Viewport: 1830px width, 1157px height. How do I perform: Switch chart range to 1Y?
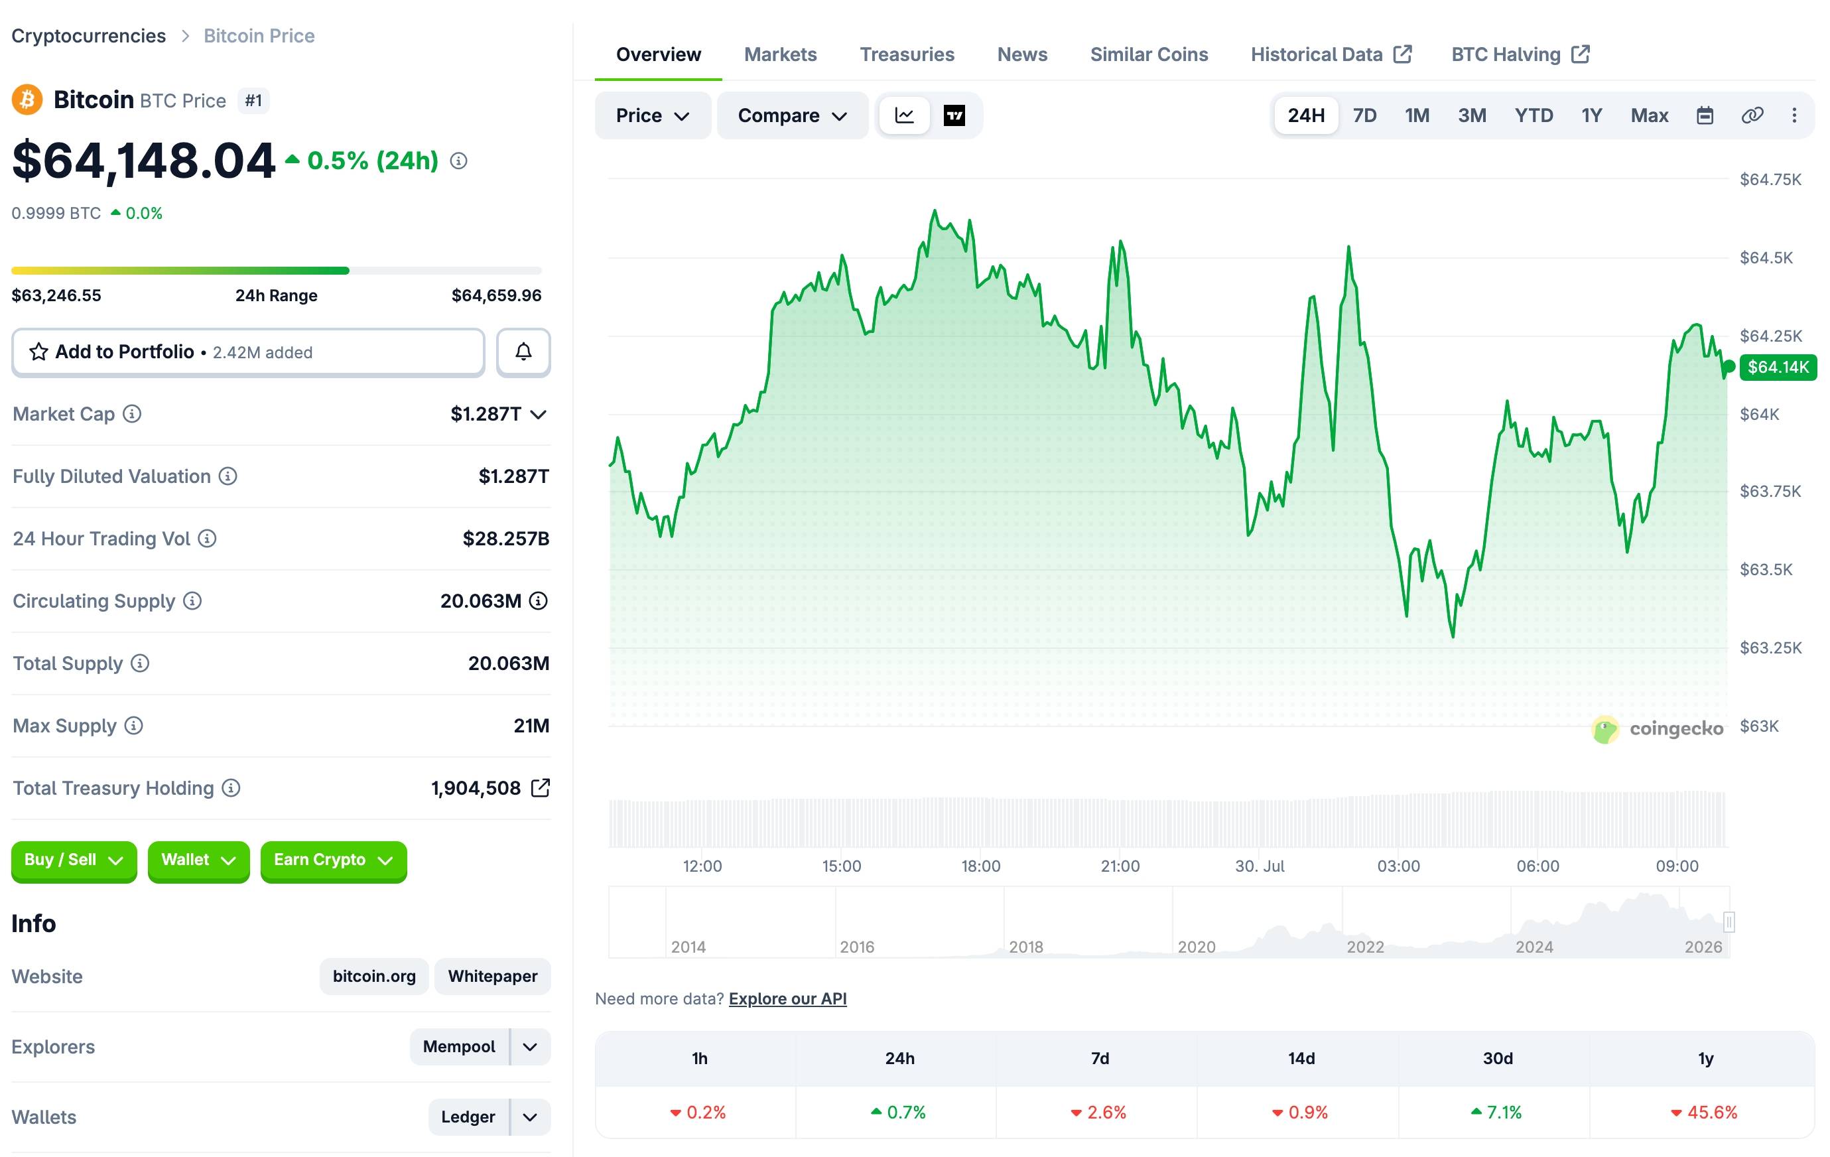[x=1591, y=115]
